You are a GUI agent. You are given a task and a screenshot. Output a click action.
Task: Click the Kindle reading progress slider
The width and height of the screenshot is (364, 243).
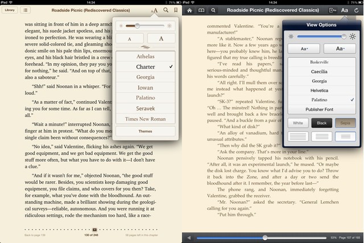pyautogui.click(x=265, y=237)
